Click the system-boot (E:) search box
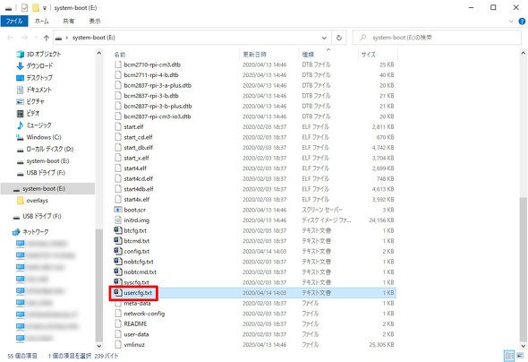The width and height of the screenshot is (528, 362). click(x=437, y=38)
